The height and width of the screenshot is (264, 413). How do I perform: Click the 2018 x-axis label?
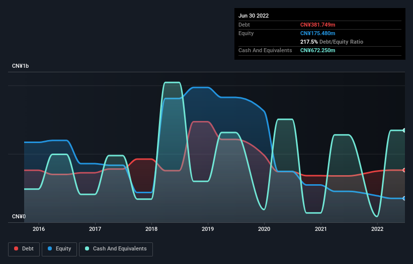point(151,229)
